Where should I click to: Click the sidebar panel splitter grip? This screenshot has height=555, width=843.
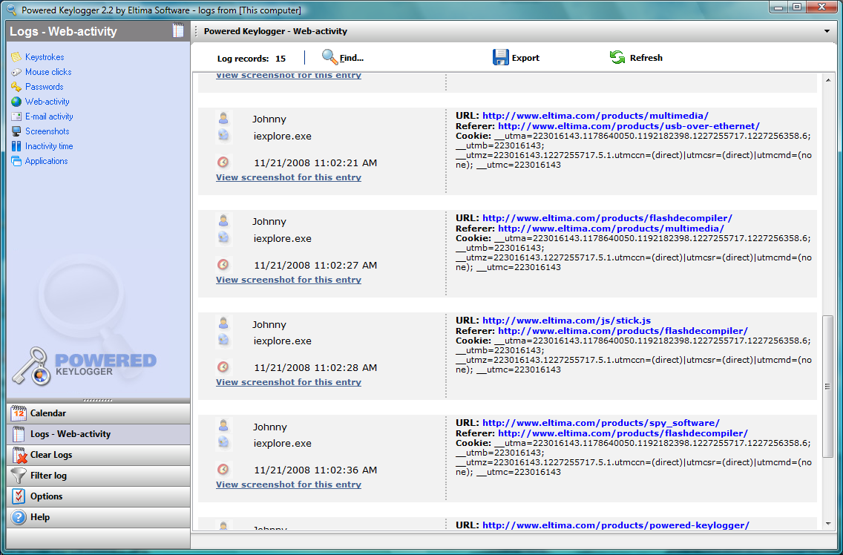coord(99,400)
